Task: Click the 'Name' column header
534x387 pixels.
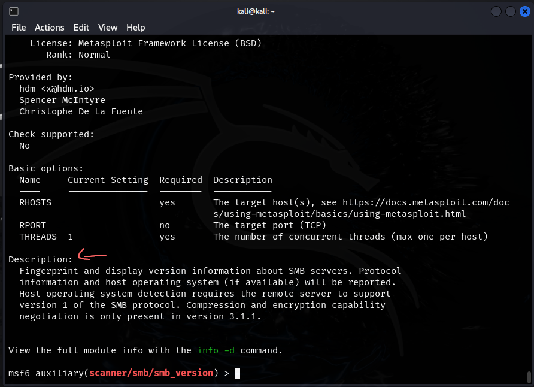Action: (30, 180)
